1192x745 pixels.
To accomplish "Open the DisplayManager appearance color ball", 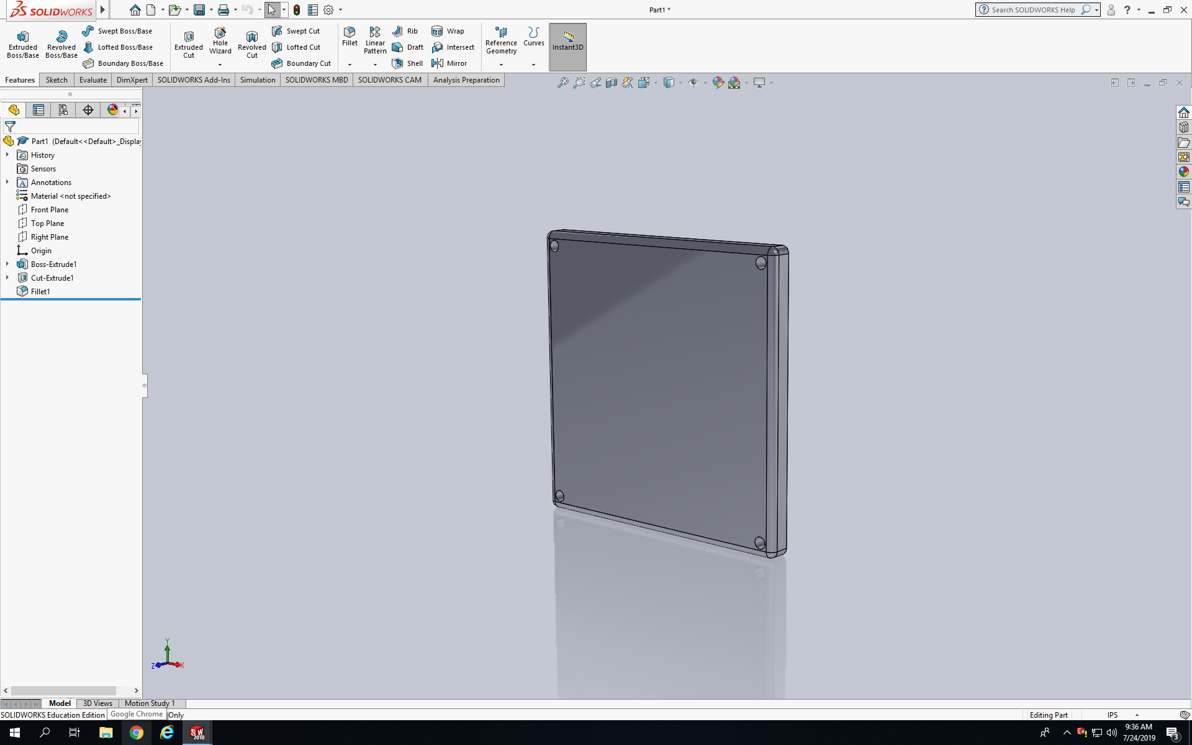I will point(112,110).
